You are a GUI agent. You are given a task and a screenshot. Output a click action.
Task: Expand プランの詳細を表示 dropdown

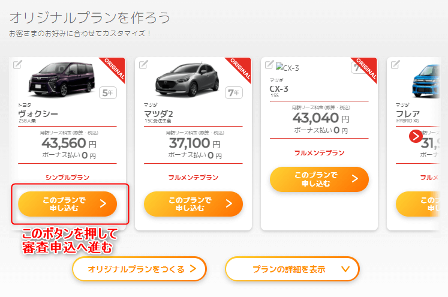(x=292, y=269)
